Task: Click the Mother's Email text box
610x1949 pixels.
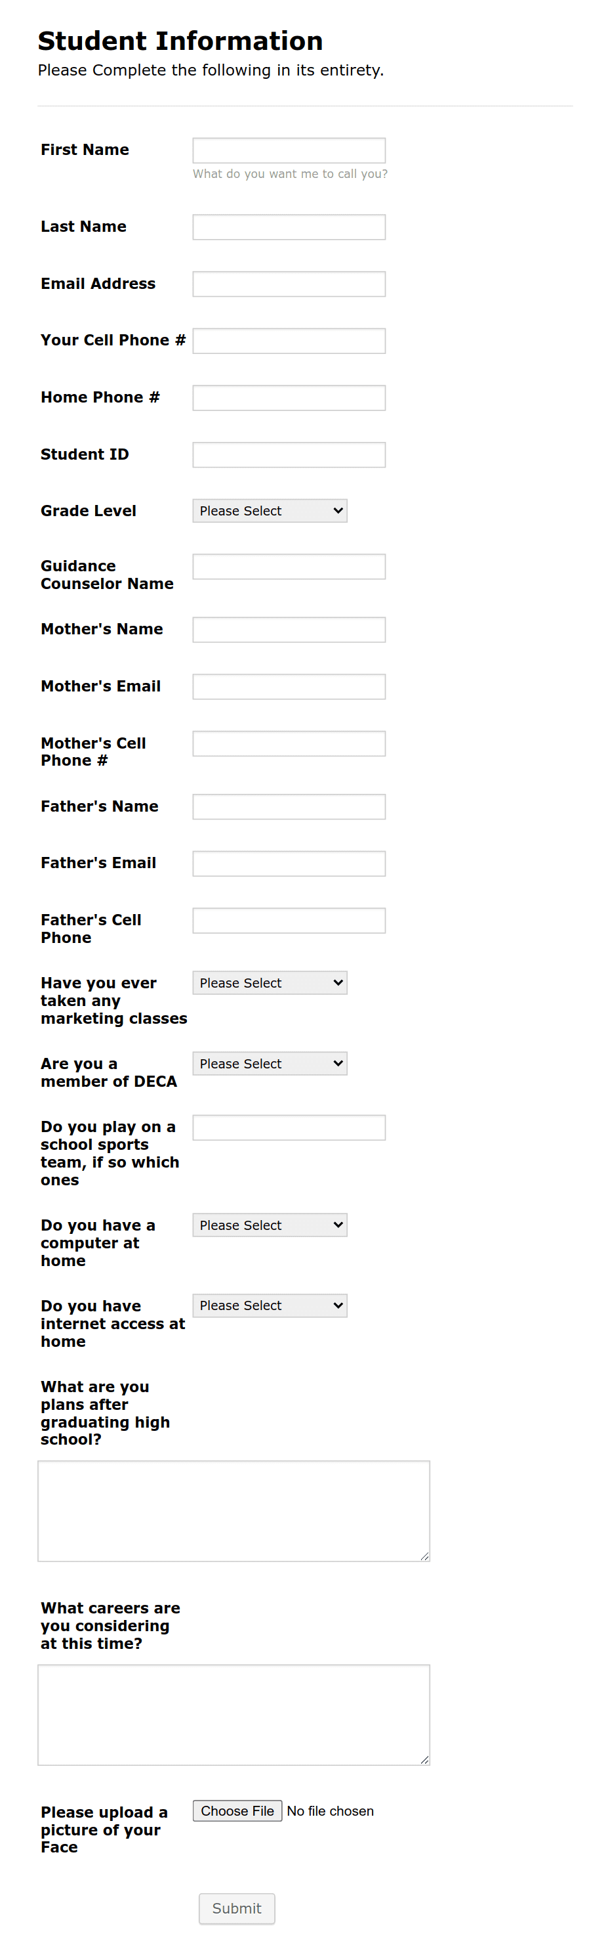Action: pos(288,686)
